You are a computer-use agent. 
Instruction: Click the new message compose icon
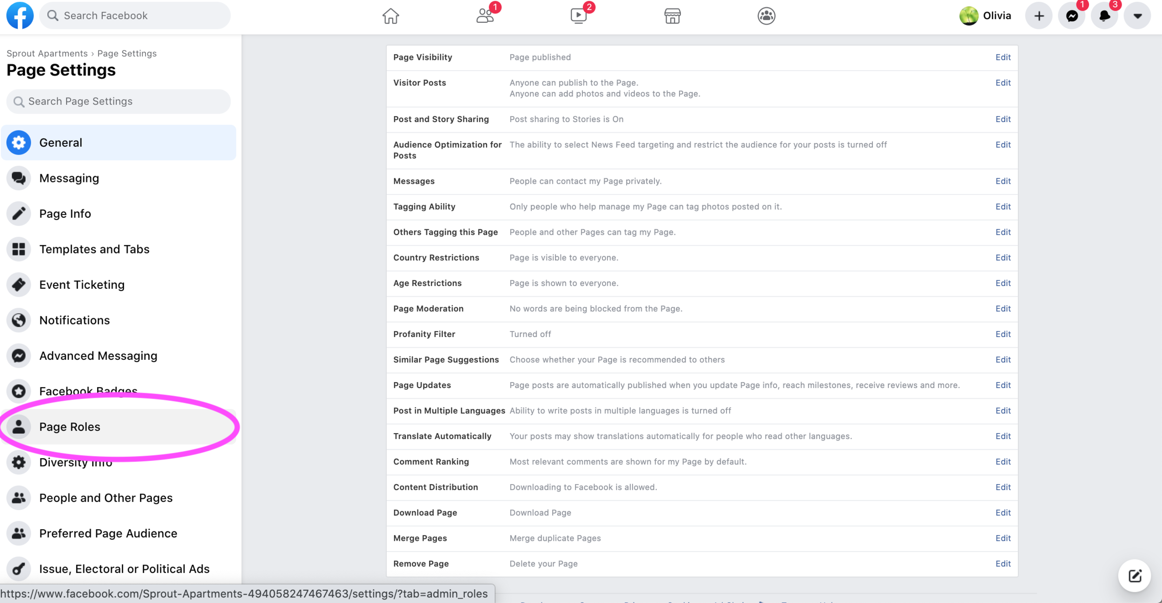tap(1135, 576)
